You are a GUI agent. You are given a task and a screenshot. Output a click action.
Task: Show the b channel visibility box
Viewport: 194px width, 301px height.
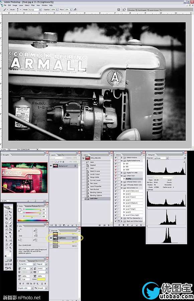point(51,246)
